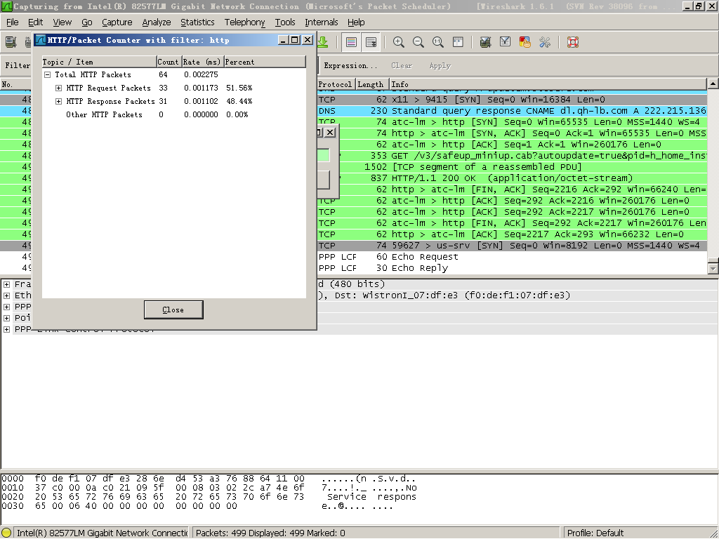Click the Rate (ms) column header
Viewport: 719px width, 539px height.
pyautogui.click(x=202, y=62)
